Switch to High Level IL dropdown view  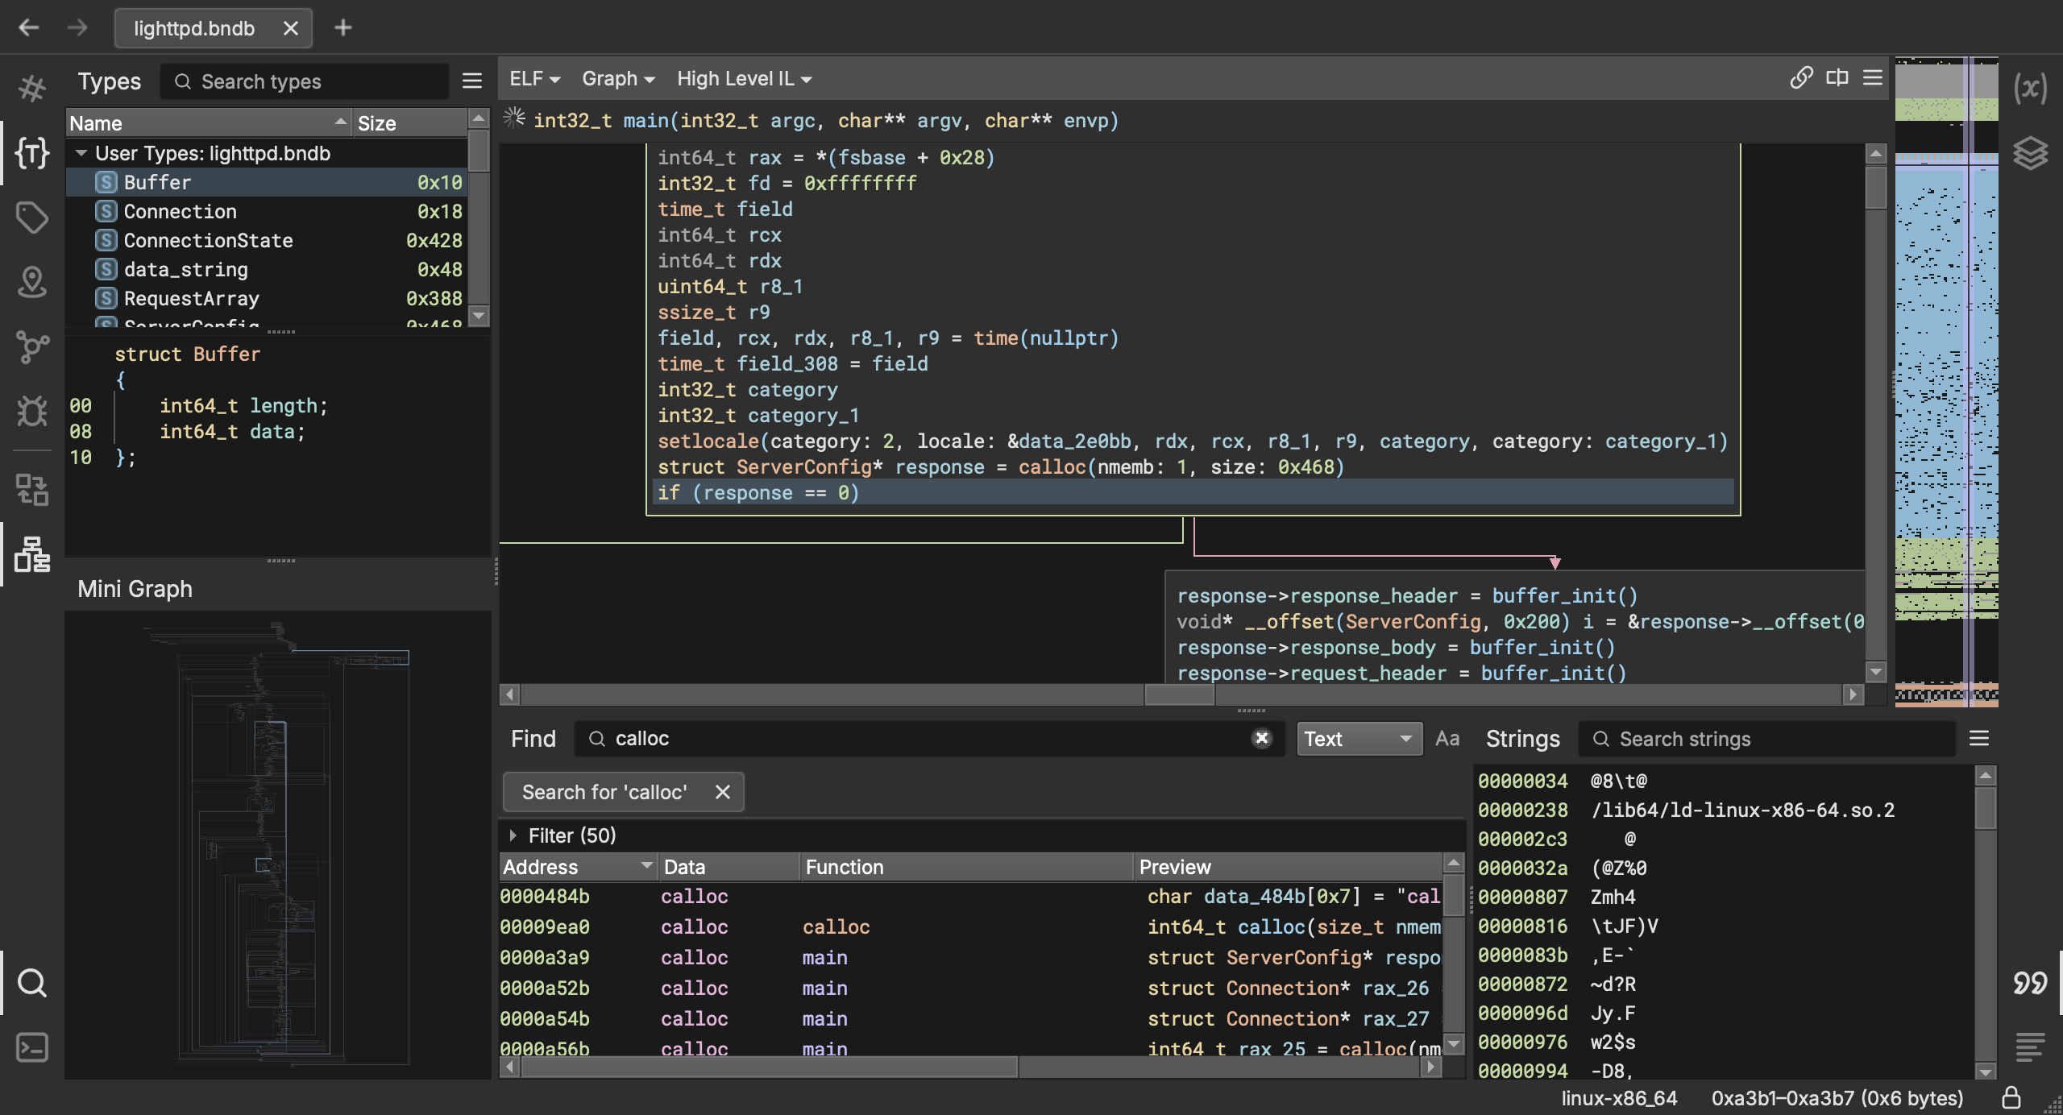click(741, 78)
